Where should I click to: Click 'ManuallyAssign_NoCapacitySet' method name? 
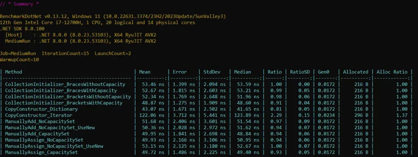[44, 140]
